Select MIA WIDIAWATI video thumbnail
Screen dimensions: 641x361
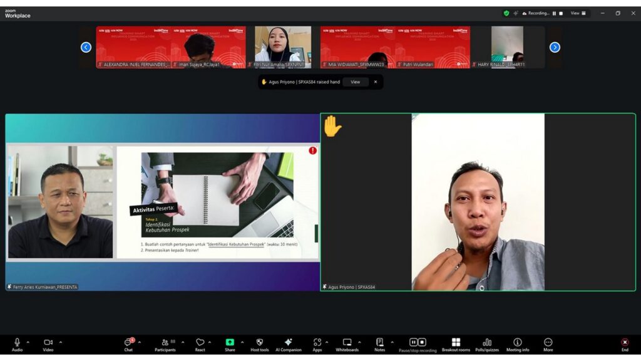357,47
